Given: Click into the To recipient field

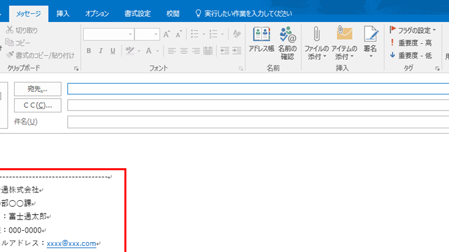Looking at the screenshot, I should coord(258,89).
